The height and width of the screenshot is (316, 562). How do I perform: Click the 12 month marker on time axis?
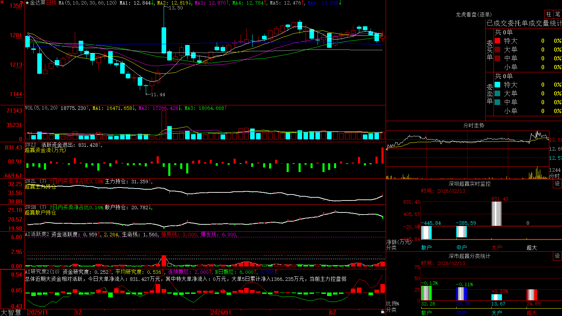pyautogui.click(x=79, y=312)
